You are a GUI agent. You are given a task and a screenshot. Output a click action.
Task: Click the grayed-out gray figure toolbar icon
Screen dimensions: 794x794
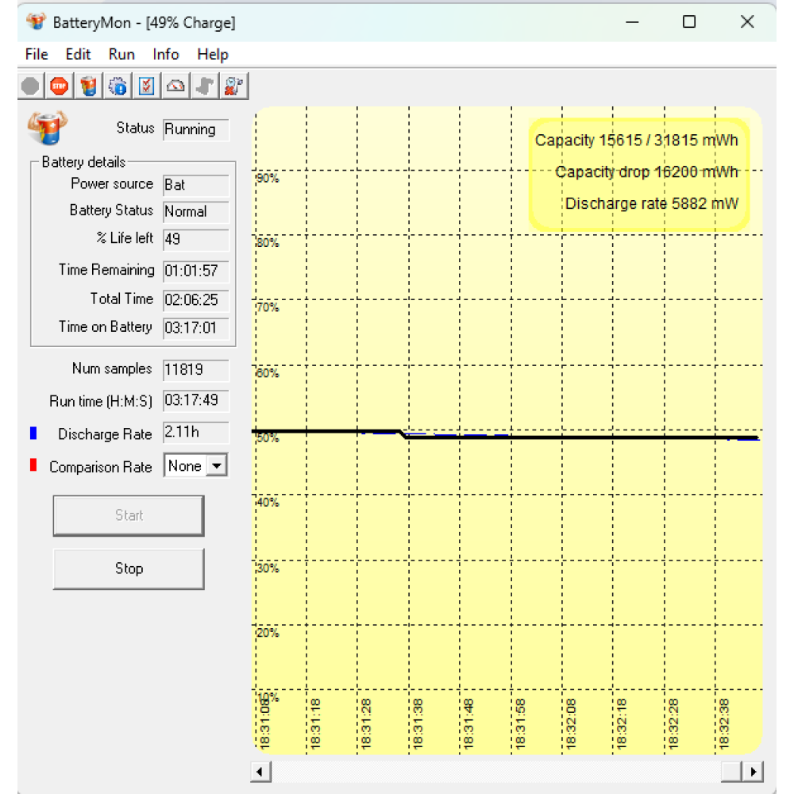click(205, 86)
